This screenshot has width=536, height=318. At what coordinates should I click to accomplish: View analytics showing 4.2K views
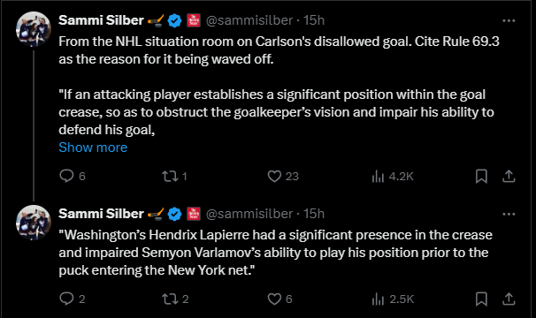[x=393, y=177]
